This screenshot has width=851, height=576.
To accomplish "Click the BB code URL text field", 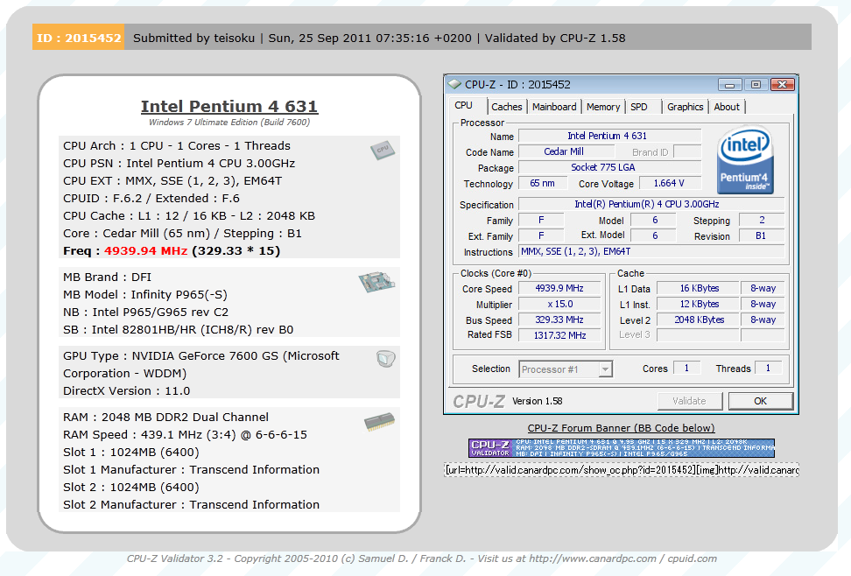I will [622, 469].
